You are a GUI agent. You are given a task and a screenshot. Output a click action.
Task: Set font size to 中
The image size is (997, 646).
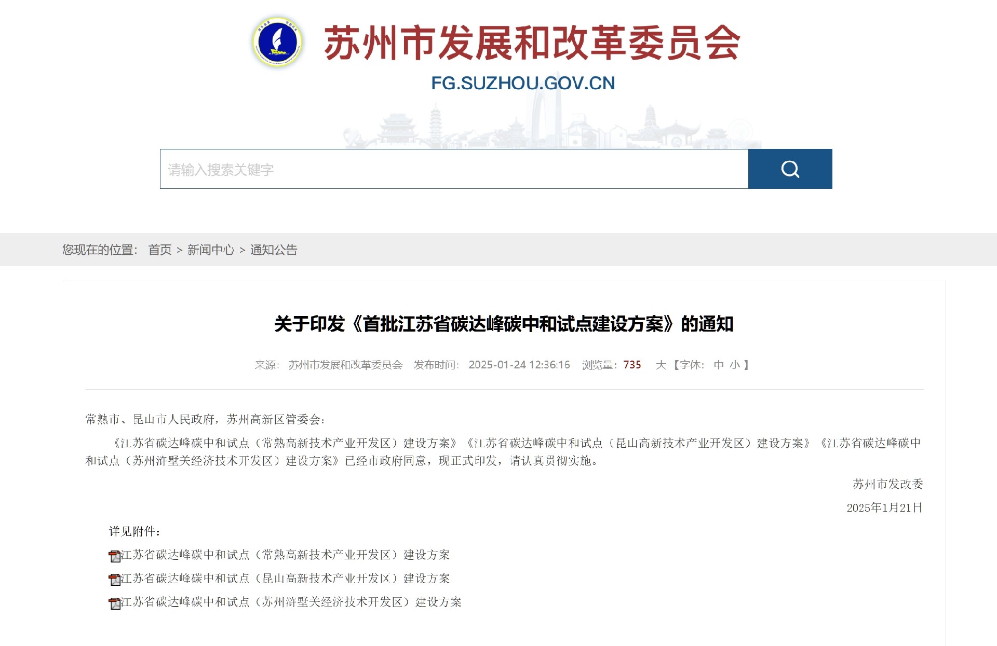[719, 365]
